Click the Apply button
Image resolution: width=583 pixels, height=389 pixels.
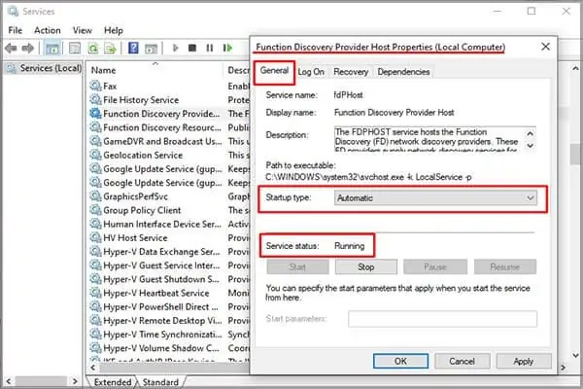pos(523,361)
